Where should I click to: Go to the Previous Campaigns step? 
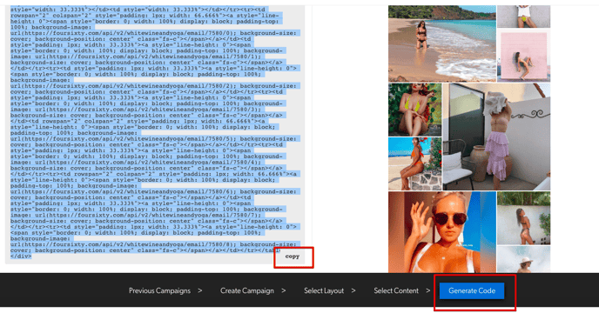click(x=159, y=291)
